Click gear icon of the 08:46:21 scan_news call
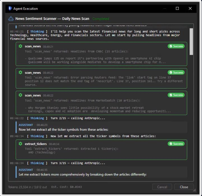 point(20,46)
